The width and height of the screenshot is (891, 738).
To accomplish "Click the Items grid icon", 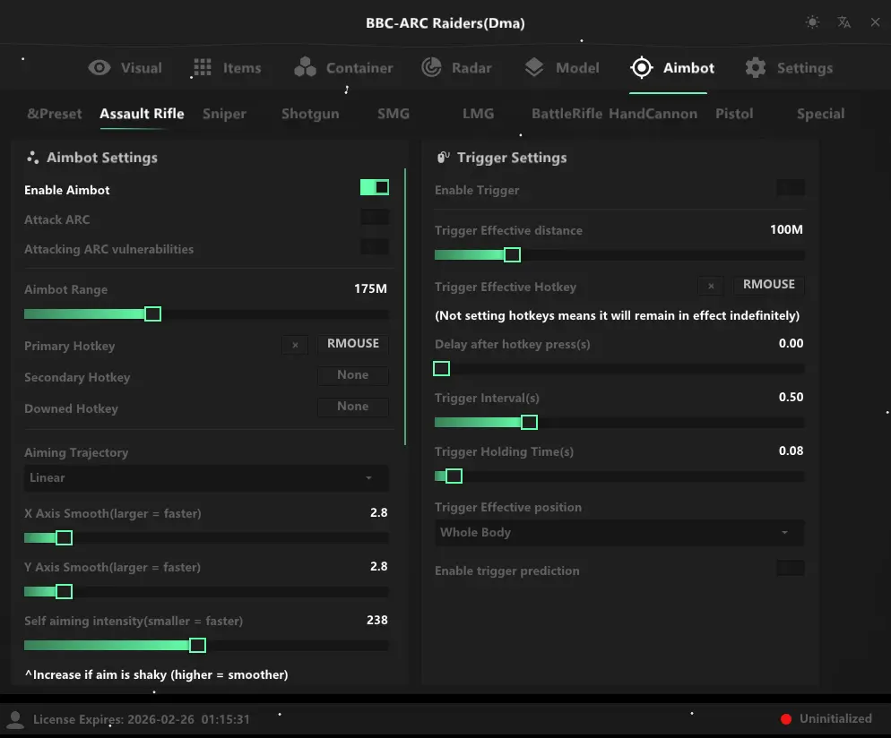I will click(203, 68).
